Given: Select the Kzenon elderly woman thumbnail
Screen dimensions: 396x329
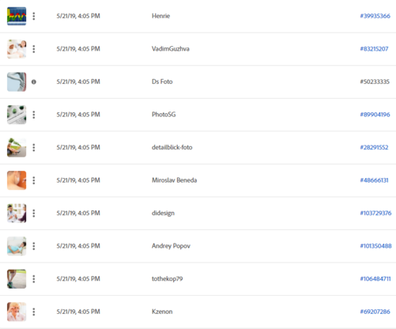Looking at the screenshot, I should pos(17,312).
